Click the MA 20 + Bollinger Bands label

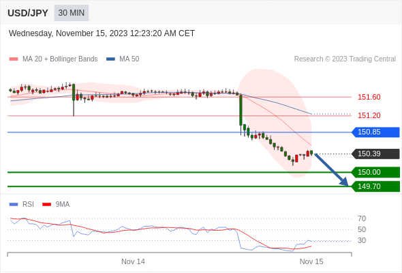coord(60,59)
